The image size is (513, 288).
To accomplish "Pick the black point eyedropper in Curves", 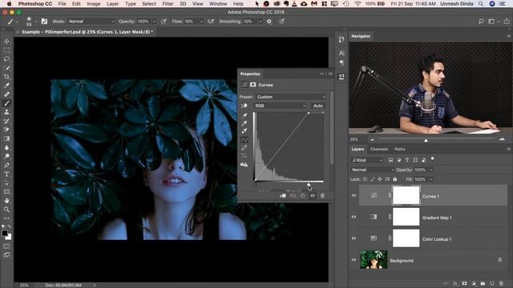I will [x=244, y=115].
